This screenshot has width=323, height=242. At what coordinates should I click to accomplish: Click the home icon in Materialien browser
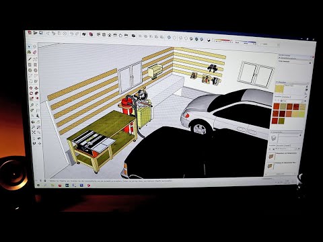point(281,101)
